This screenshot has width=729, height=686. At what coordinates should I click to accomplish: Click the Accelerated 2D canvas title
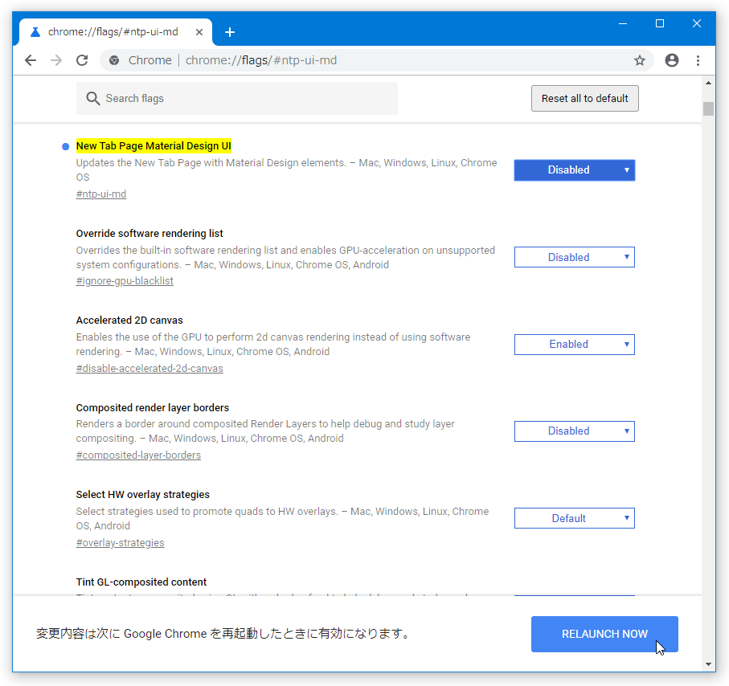coord(129,321)
